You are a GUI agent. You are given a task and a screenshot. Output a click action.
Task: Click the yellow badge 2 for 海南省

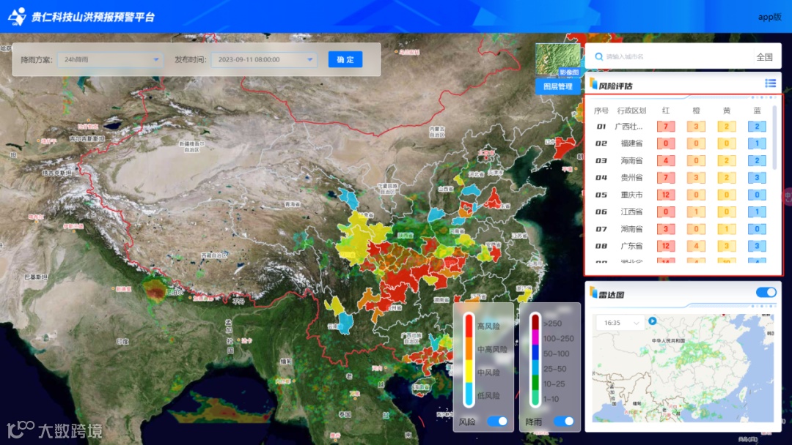click(x=726, y=161)
